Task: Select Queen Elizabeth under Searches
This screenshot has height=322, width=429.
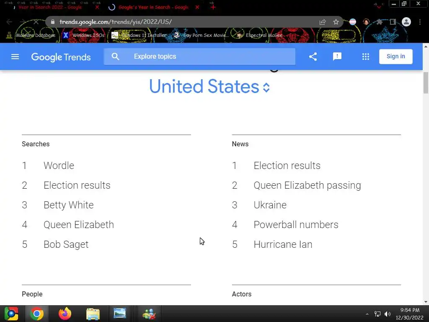Action: pyautogui.click(x=79, y=225)
